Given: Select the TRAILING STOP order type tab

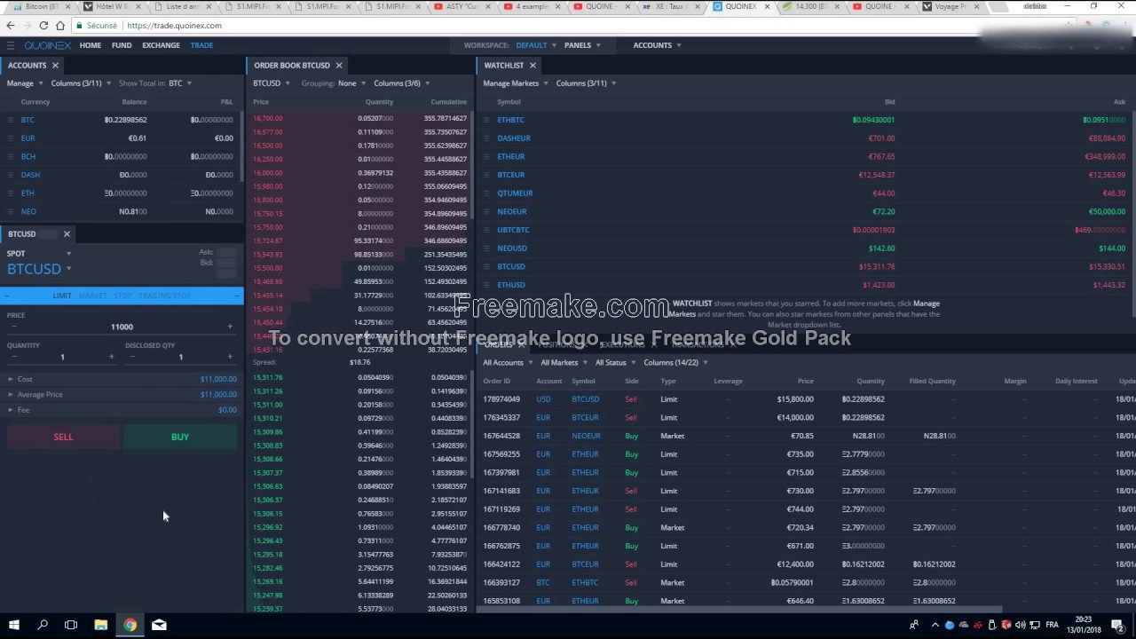Looking at the screenshot, I should coord(164,296).
